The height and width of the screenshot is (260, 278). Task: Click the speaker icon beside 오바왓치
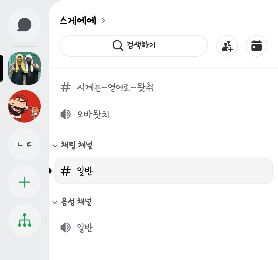pyautogui.click(x=65, y=114)
